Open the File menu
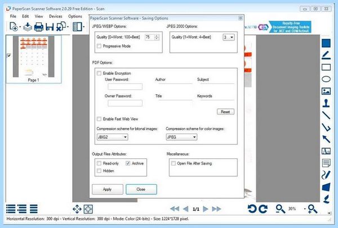The width and height of the screenshot is (338, 228). [x=13, y=16]
